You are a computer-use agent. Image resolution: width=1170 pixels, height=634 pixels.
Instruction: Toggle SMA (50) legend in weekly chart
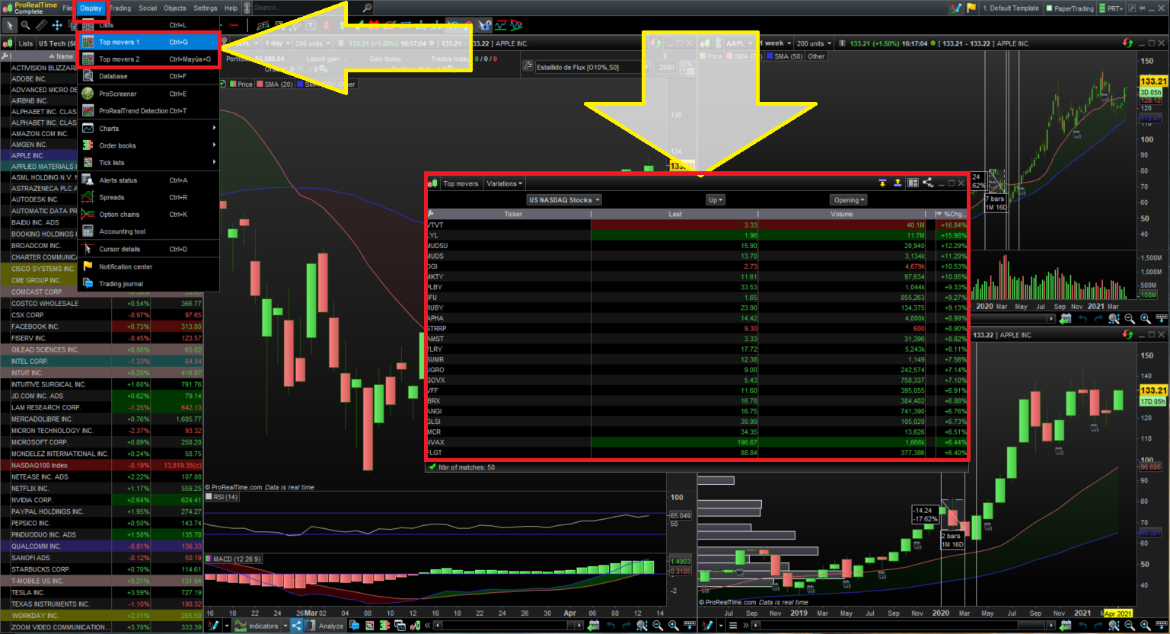pos(785,56)
